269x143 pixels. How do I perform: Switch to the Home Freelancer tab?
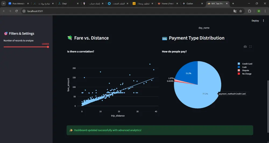coord(168,4)
